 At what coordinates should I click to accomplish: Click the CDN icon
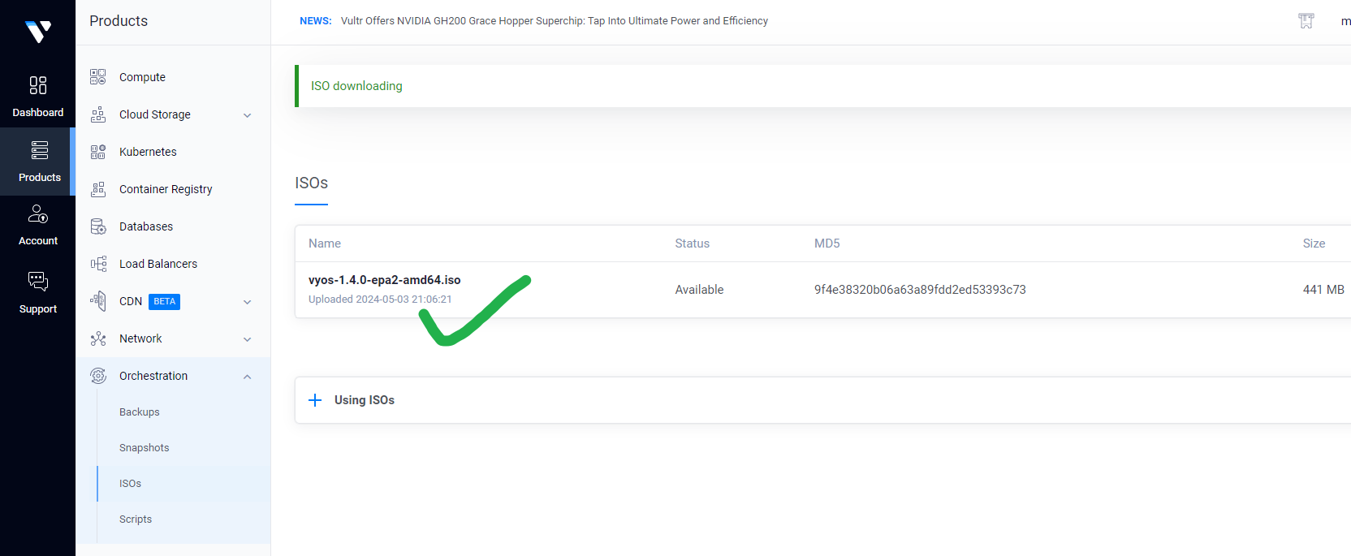click(98, 301)
